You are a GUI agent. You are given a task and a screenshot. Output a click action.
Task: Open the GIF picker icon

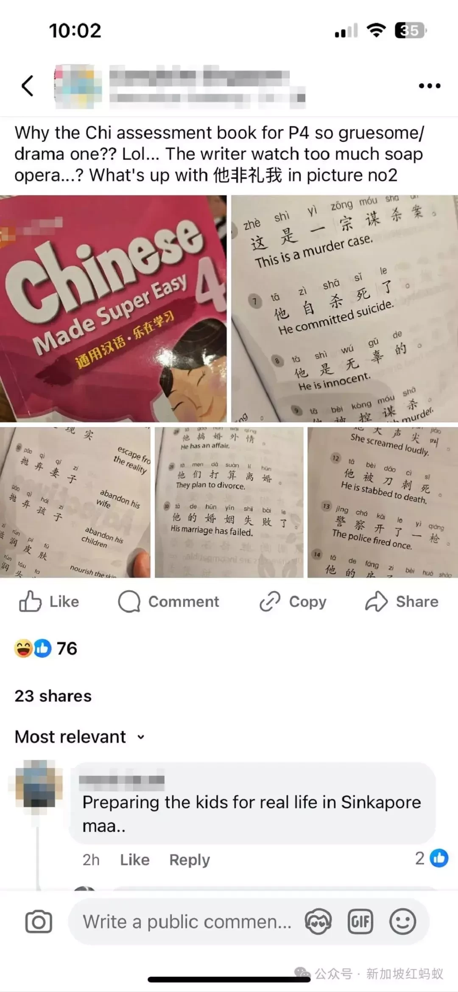360,922
